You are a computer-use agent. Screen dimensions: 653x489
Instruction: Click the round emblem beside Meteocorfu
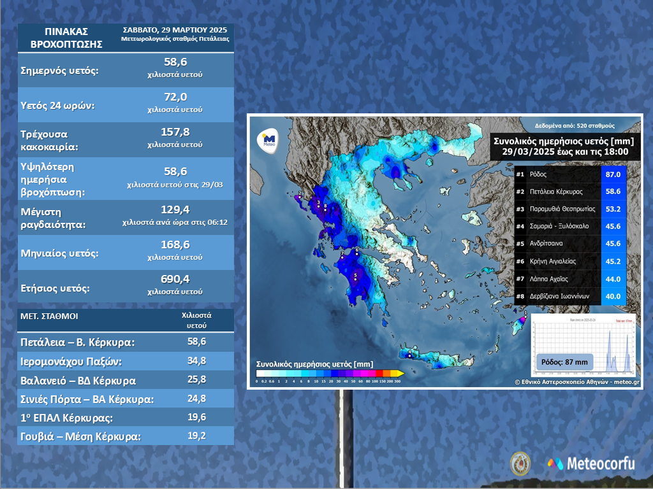[518, 462]
